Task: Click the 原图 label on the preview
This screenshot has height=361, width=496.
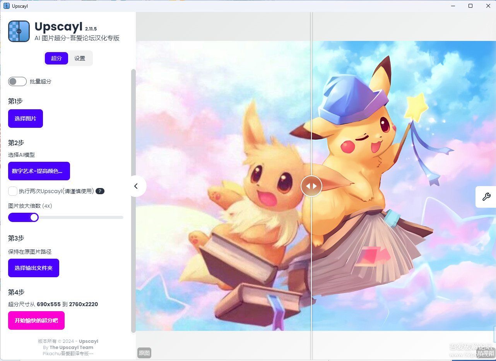Action: pyautogui.click(x=144, y=353)
